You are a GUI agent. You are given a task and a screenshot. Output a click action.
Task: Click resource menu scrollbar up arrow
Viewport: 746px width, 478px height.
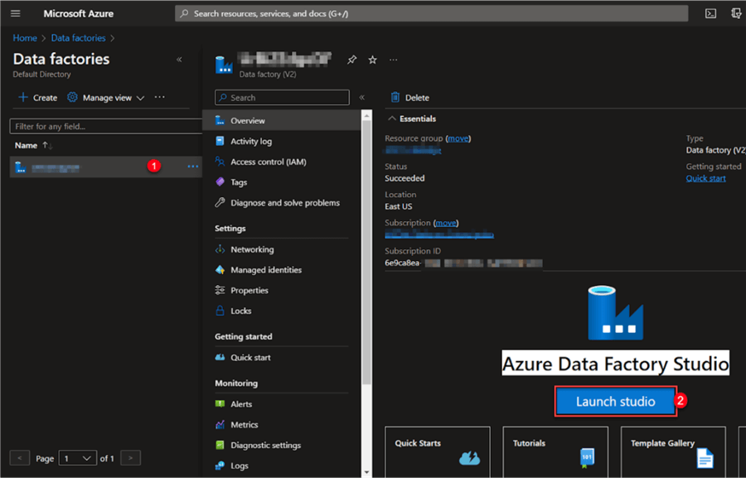click(366, 116)
